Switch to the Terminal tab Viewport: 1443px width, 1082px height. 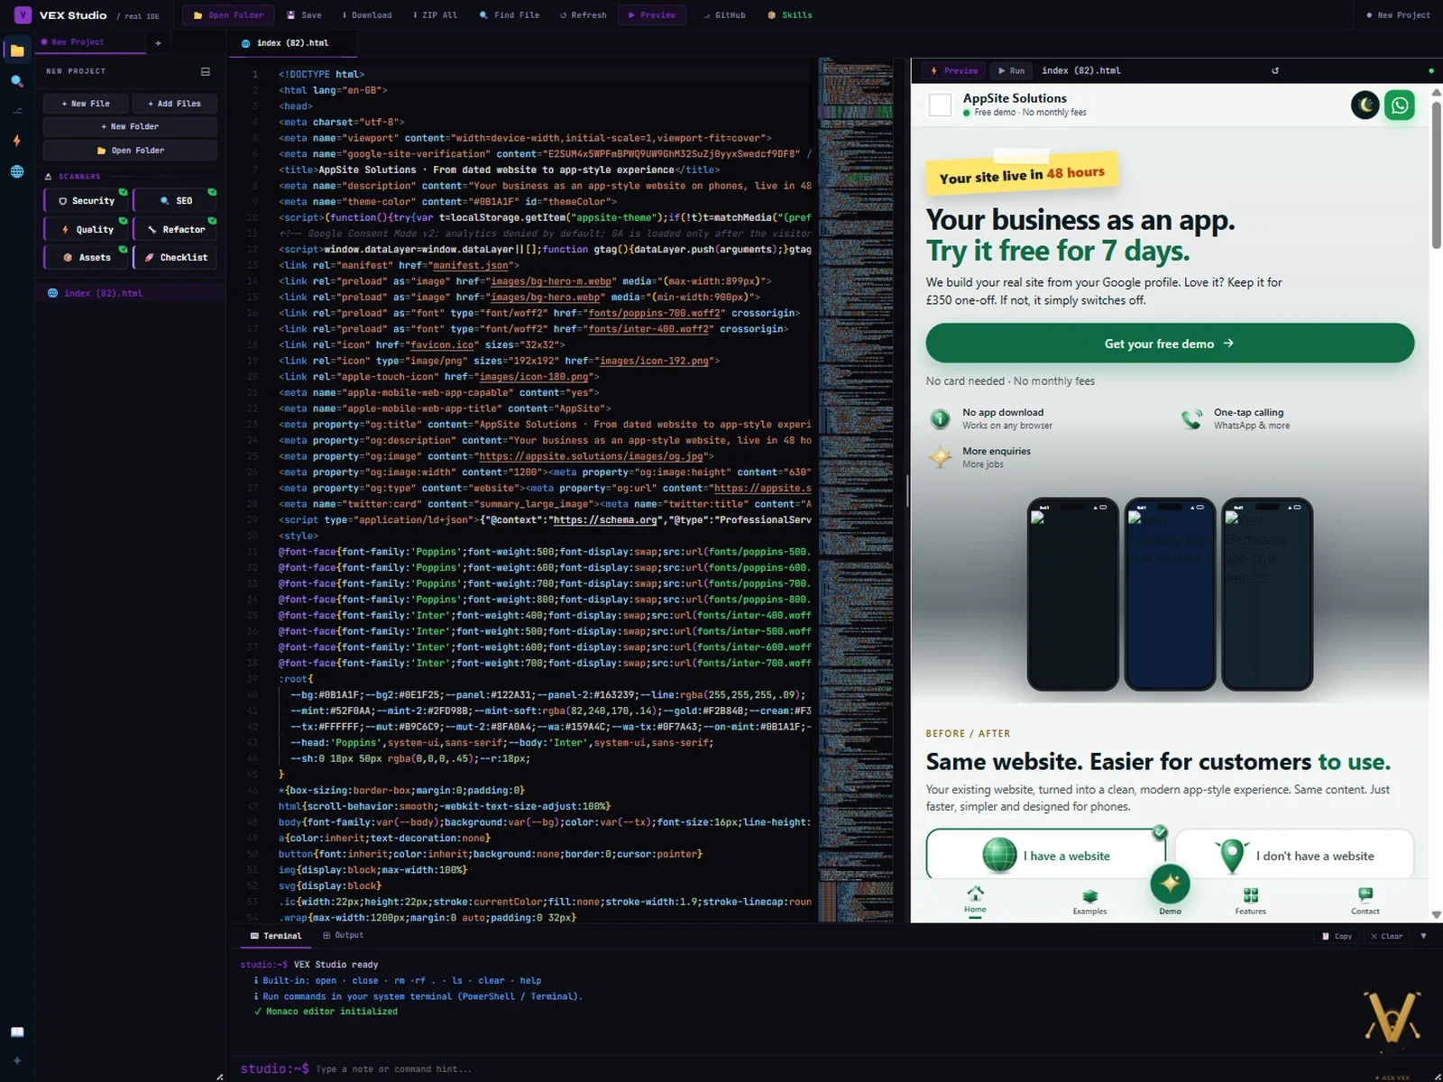(275, 936)
